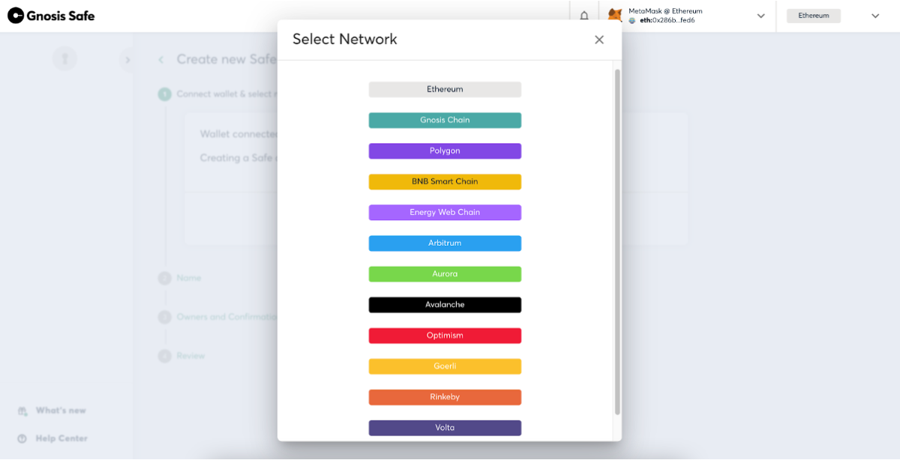Viewport: 900px width, 460px height.
Task: Click the What's new gift icon
Action: click(22, 411)
